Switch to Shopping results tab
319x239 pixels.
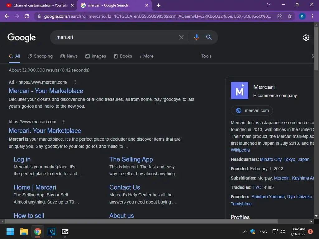click(40, 56)
